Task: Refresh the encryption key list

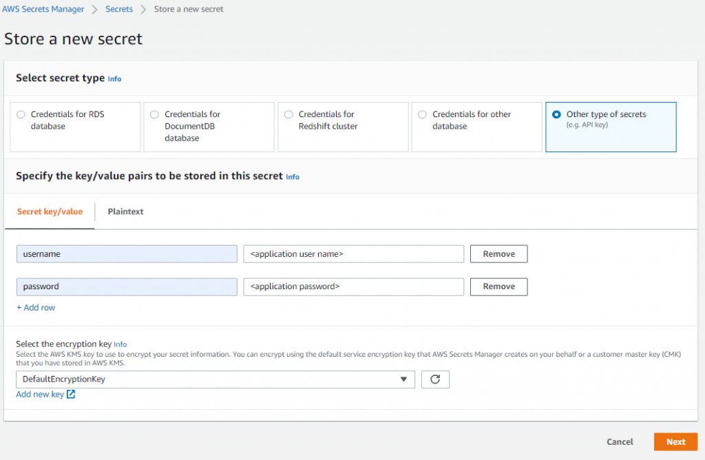Action: (x=435, y=379)
